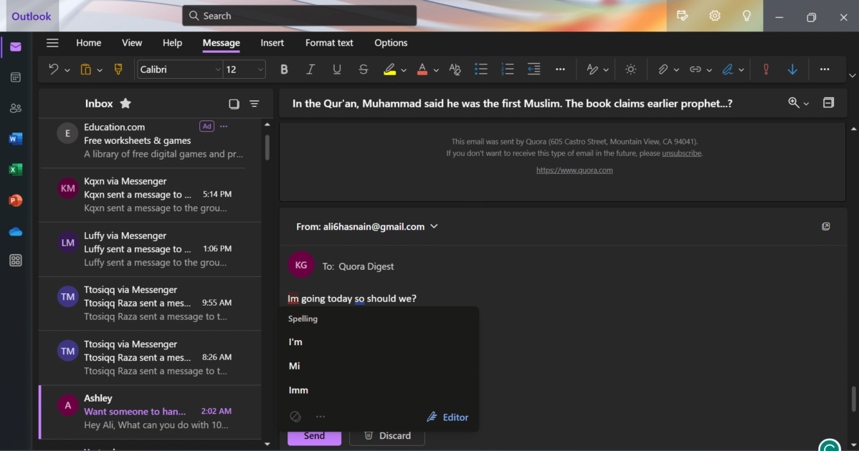Mark message as low importance
Image resolution: width=859 pixels, height=451 pixels.
click(x=792, y=69)
